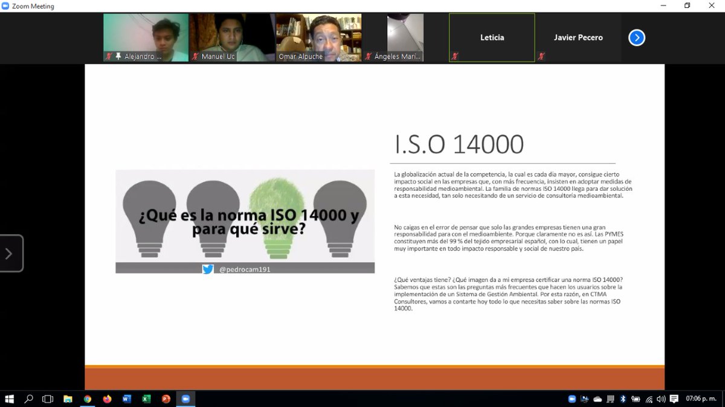Open Windows search from the taskbar

[28, 399]
